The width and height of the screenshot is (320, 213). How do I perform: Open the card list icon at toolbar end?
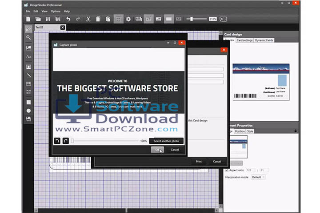pyautogui.click(x=223, y=19)
